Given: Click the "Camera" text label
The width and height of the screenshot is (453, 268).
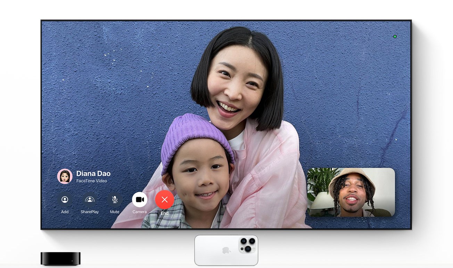Looking at the screenshot, I should point(140,212).
